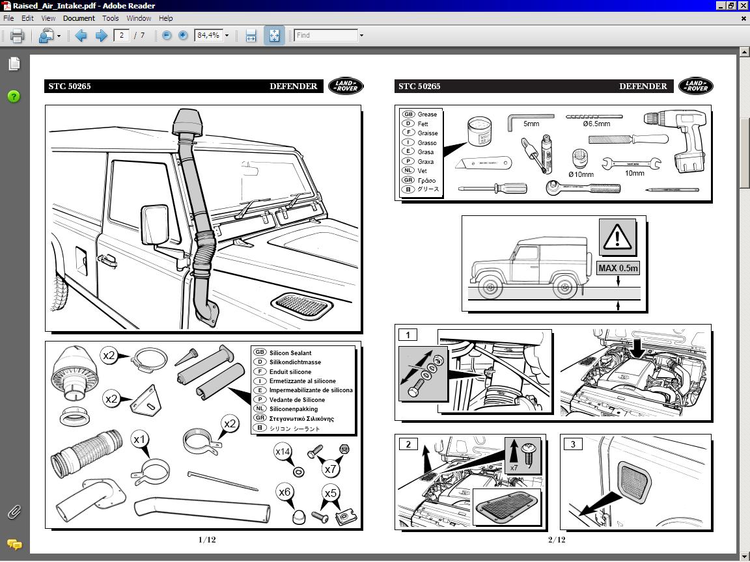
Task: Open the View menu
Action: pos(49,18)
